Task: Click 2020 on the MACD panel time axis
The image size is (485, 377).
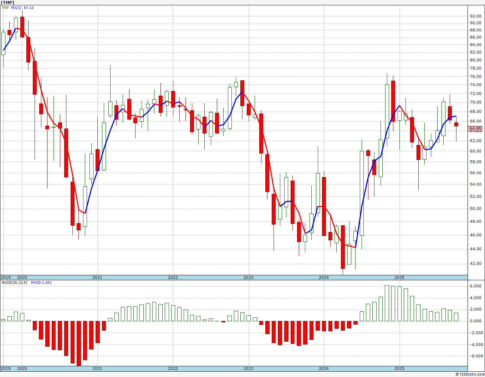Action: (x=22, y=368)
